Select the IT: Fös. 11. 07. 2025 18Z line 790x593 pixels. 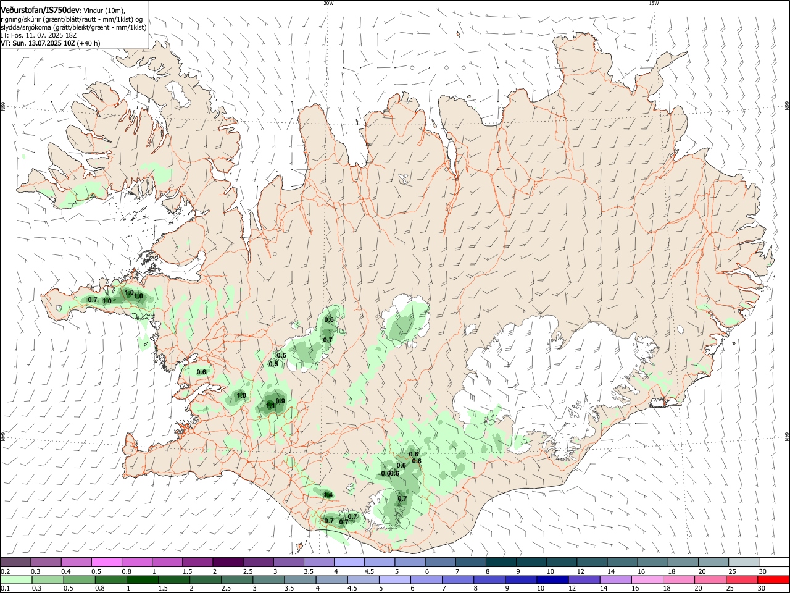coord(38,35)
